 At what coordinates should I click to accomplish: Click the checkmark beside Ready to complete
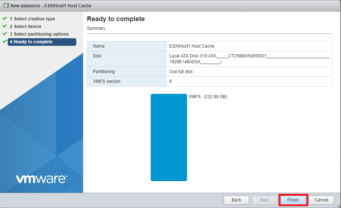pyautogui.click(x=5, y=41)
